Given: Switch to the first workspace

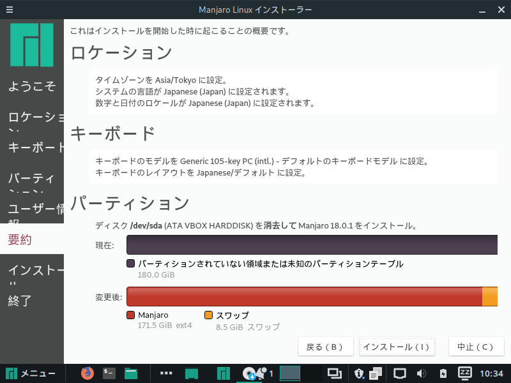Looking at the screenshot, I should click(x=290, y=373).
